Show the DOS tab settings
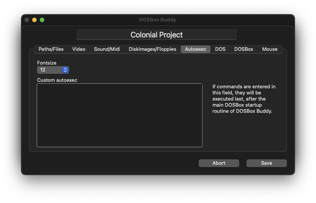This screenshot has width=316, height=203. (220, 49)
